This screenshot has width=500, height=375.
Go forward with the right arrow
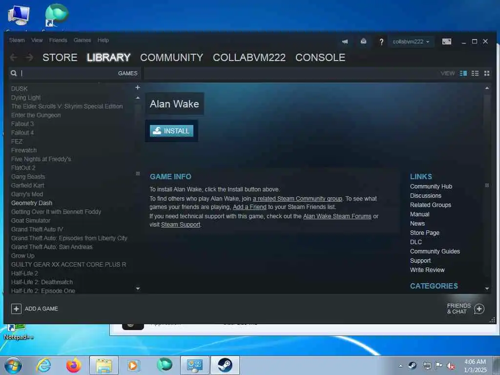29,58
